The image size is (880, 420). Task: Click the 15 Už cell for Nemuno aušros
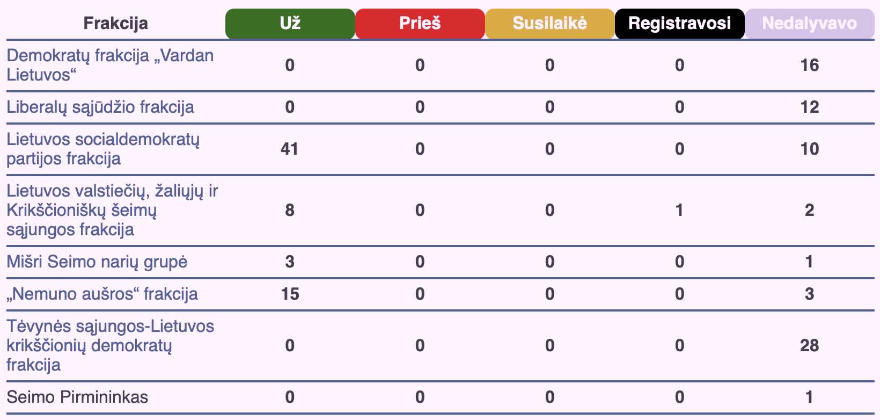tap(290, 294)
